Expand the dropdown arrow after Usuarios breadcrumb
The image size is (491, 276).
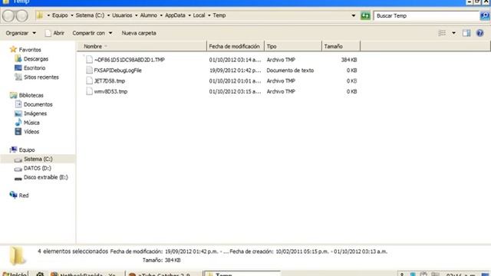(137, 15)
